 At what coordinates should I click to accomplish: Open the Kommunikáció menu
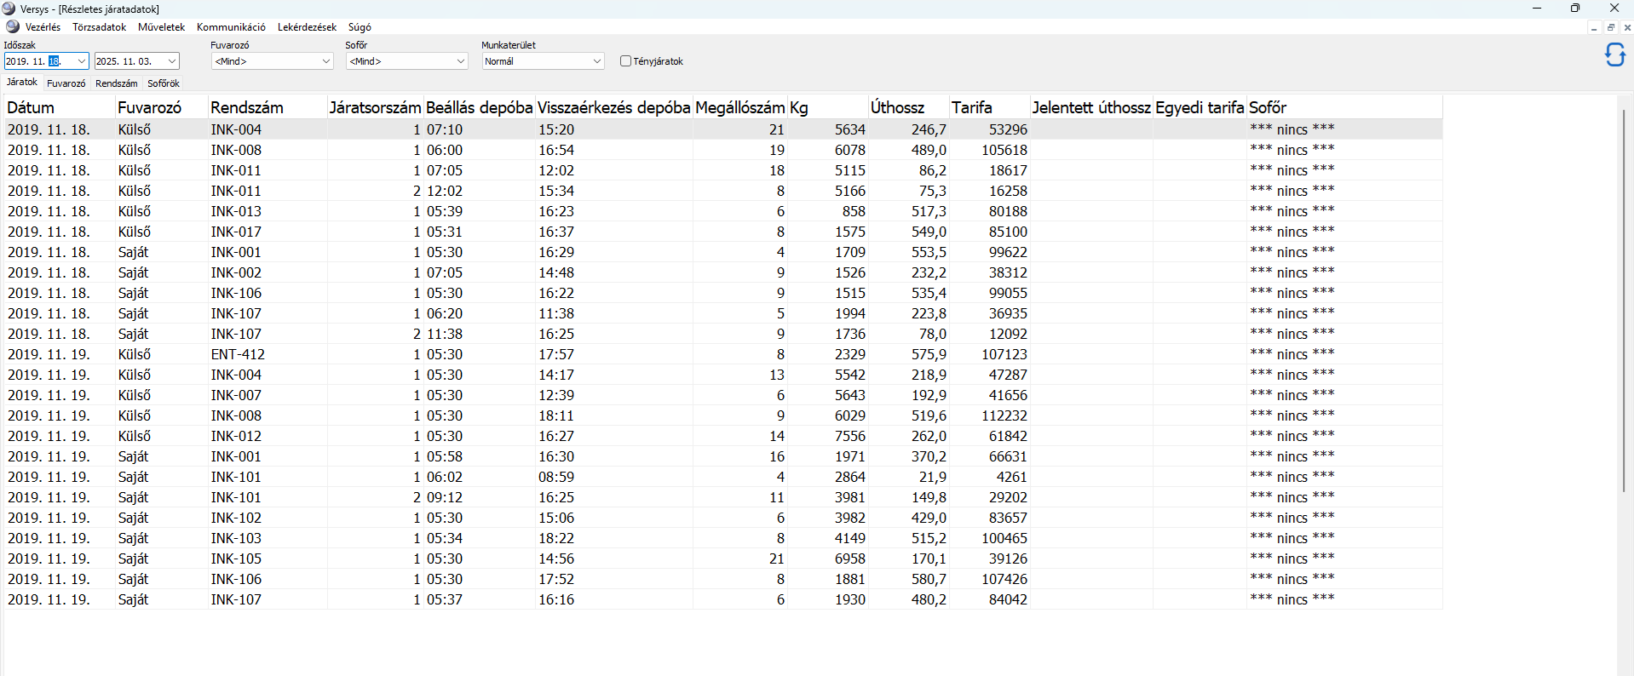tap(231, 27)
